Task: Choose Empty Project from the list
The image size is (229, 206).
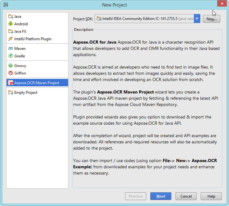Action: (26, 93)
